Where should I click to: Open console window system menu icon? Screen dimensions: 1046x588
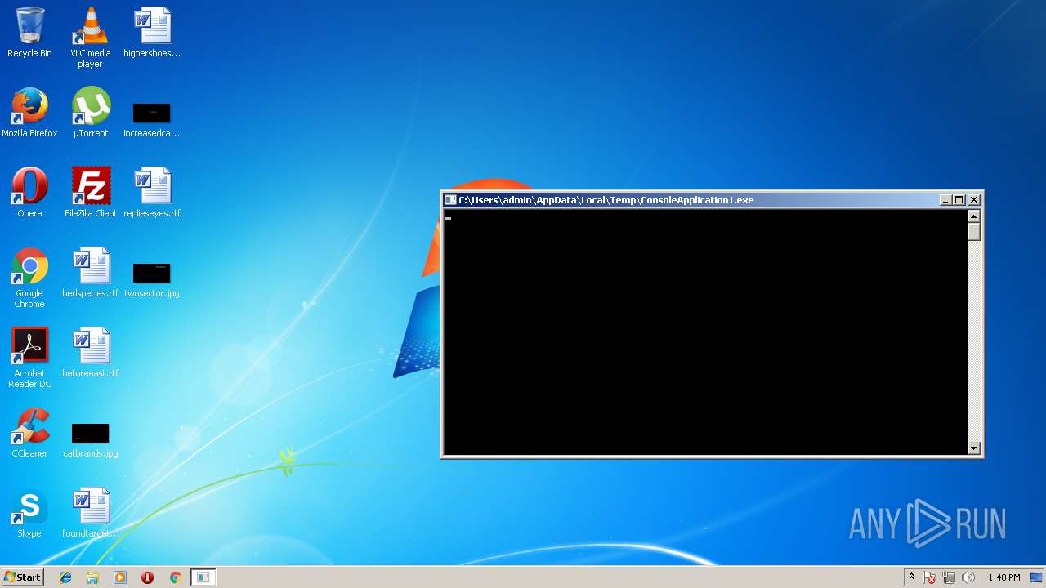(450, 200)
